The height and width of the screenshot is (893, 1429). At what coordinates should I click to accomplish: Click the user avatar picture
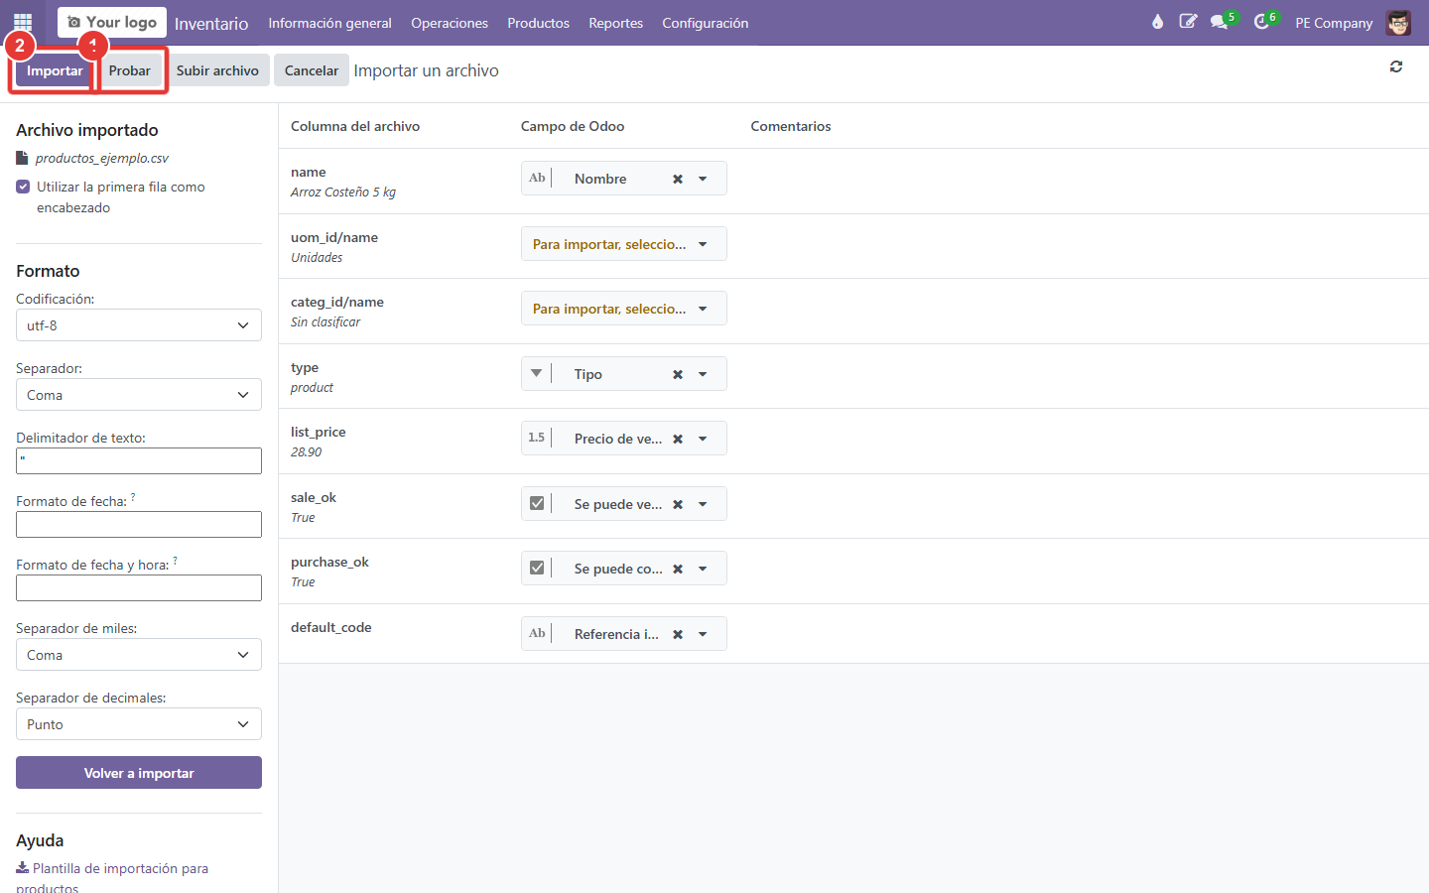click(x=1398, y=23)
